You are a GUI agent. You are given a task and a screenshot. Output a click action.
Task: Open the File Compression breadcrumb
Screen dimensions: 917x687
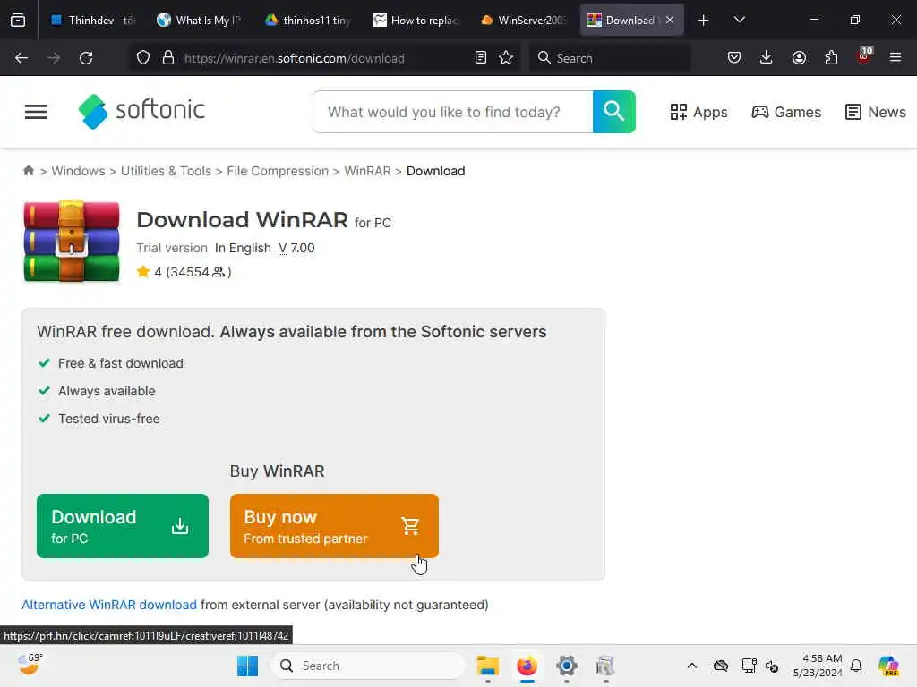(x=278, y=171)
